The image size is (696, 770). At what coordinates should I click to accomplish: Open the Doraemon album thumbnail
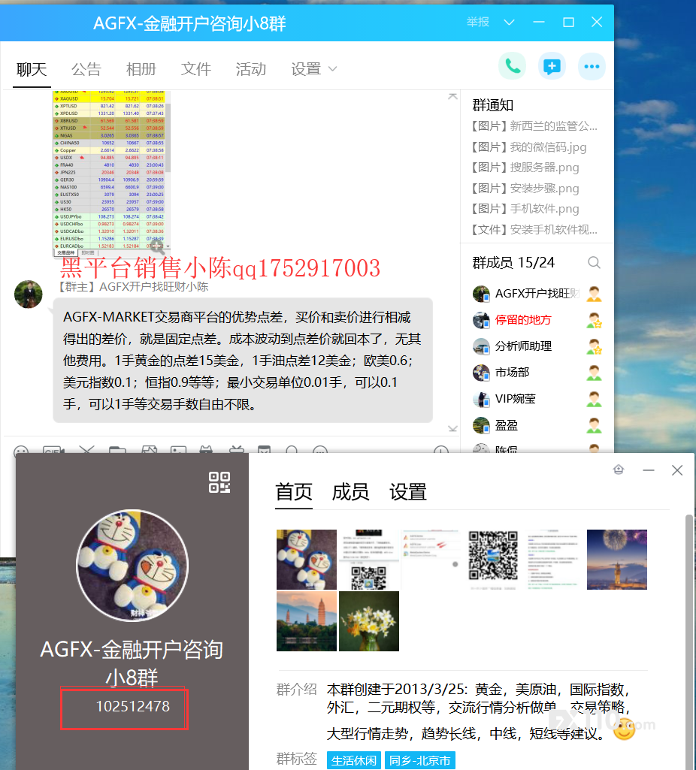(x=307, y=560)
